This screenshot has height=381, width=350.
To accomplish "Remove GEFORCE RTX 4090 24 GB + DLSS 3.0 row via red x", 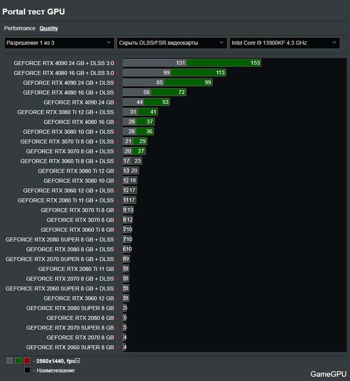I will point(117,63).
